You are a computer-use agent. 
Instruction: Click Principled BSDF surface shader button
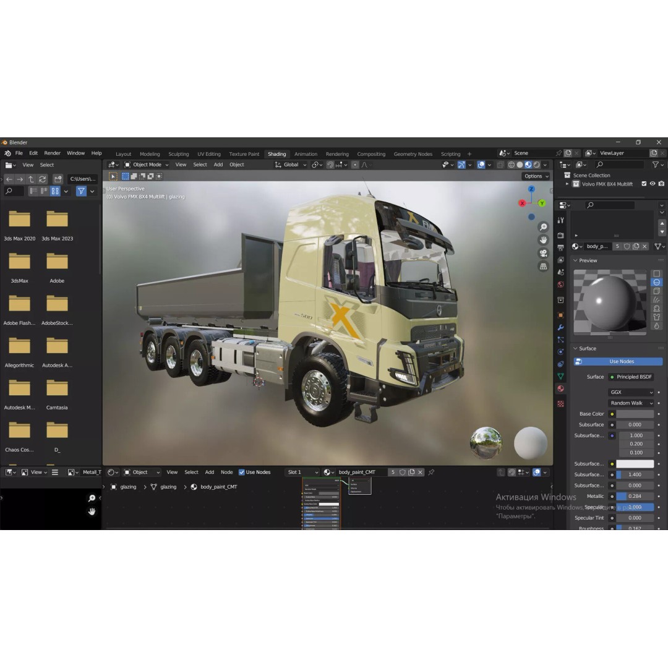point(631,377)
